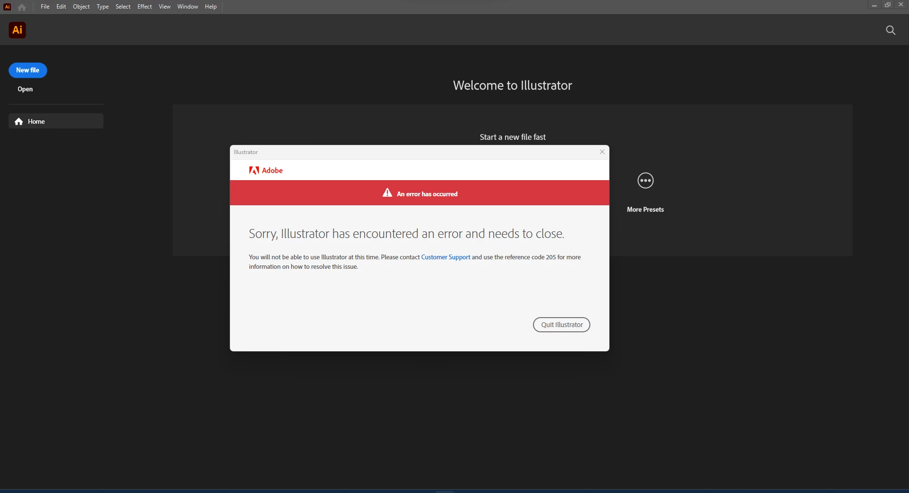This screenshot has height=493, width=909.
Task: Click the home icon in the title bar
Action: point(22,7)
